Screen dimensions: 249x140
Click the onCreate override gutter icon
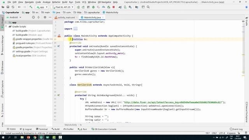(x=59, y=46)
